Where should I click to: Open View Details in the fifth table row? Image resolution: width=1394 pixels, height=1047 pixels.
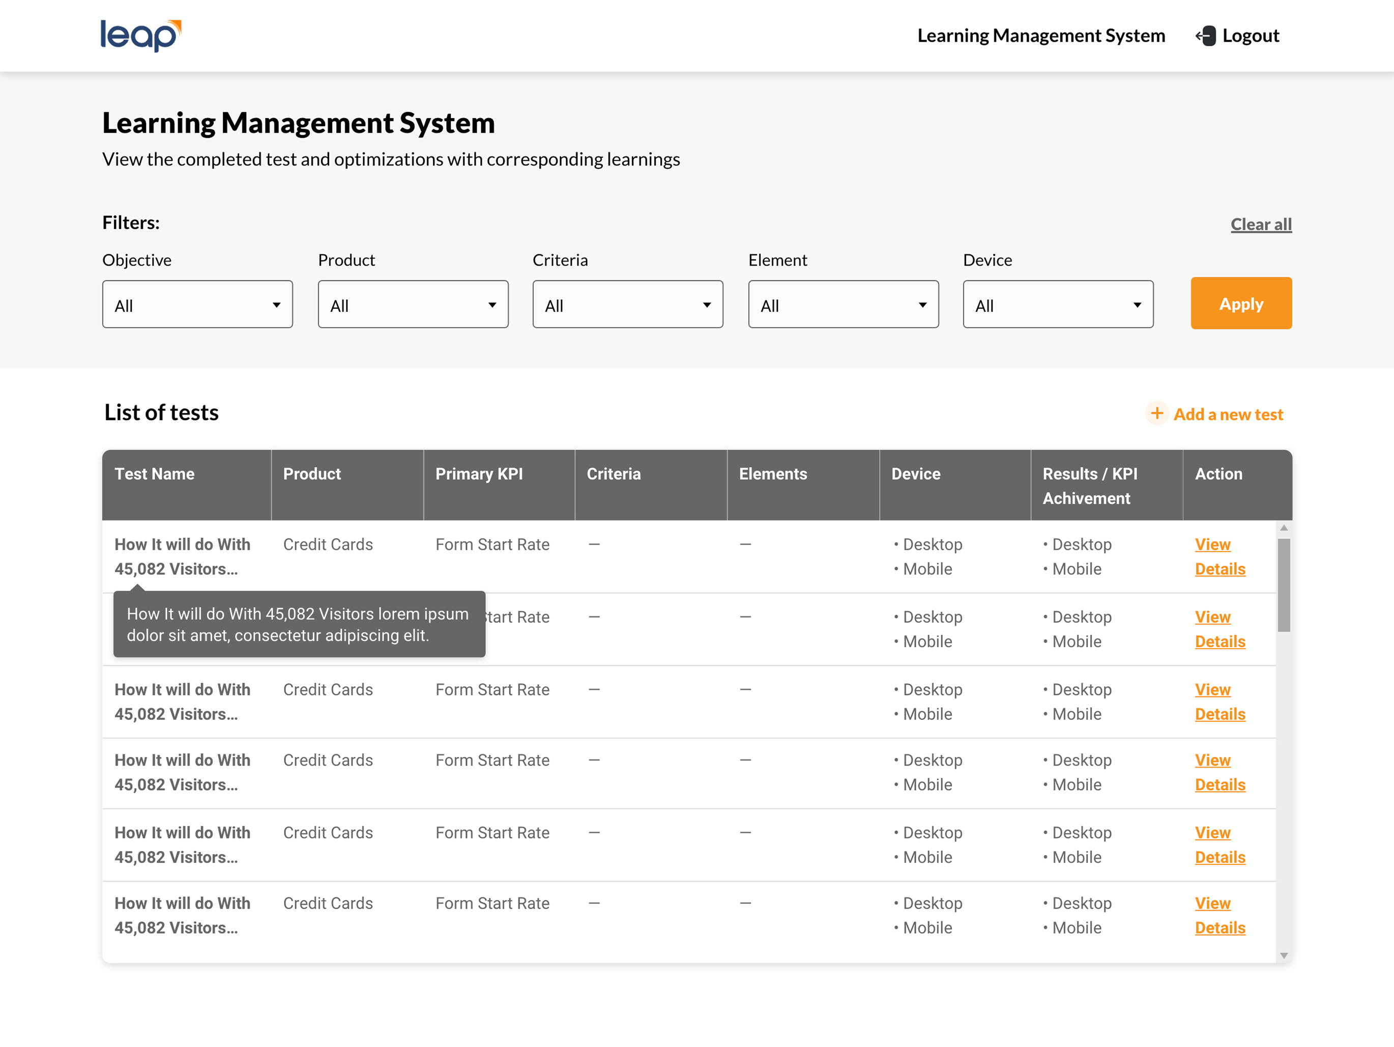(x=1220, y=845)
